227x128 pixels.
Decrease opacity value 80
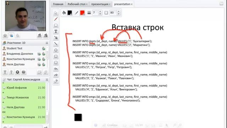coord(118,14)
